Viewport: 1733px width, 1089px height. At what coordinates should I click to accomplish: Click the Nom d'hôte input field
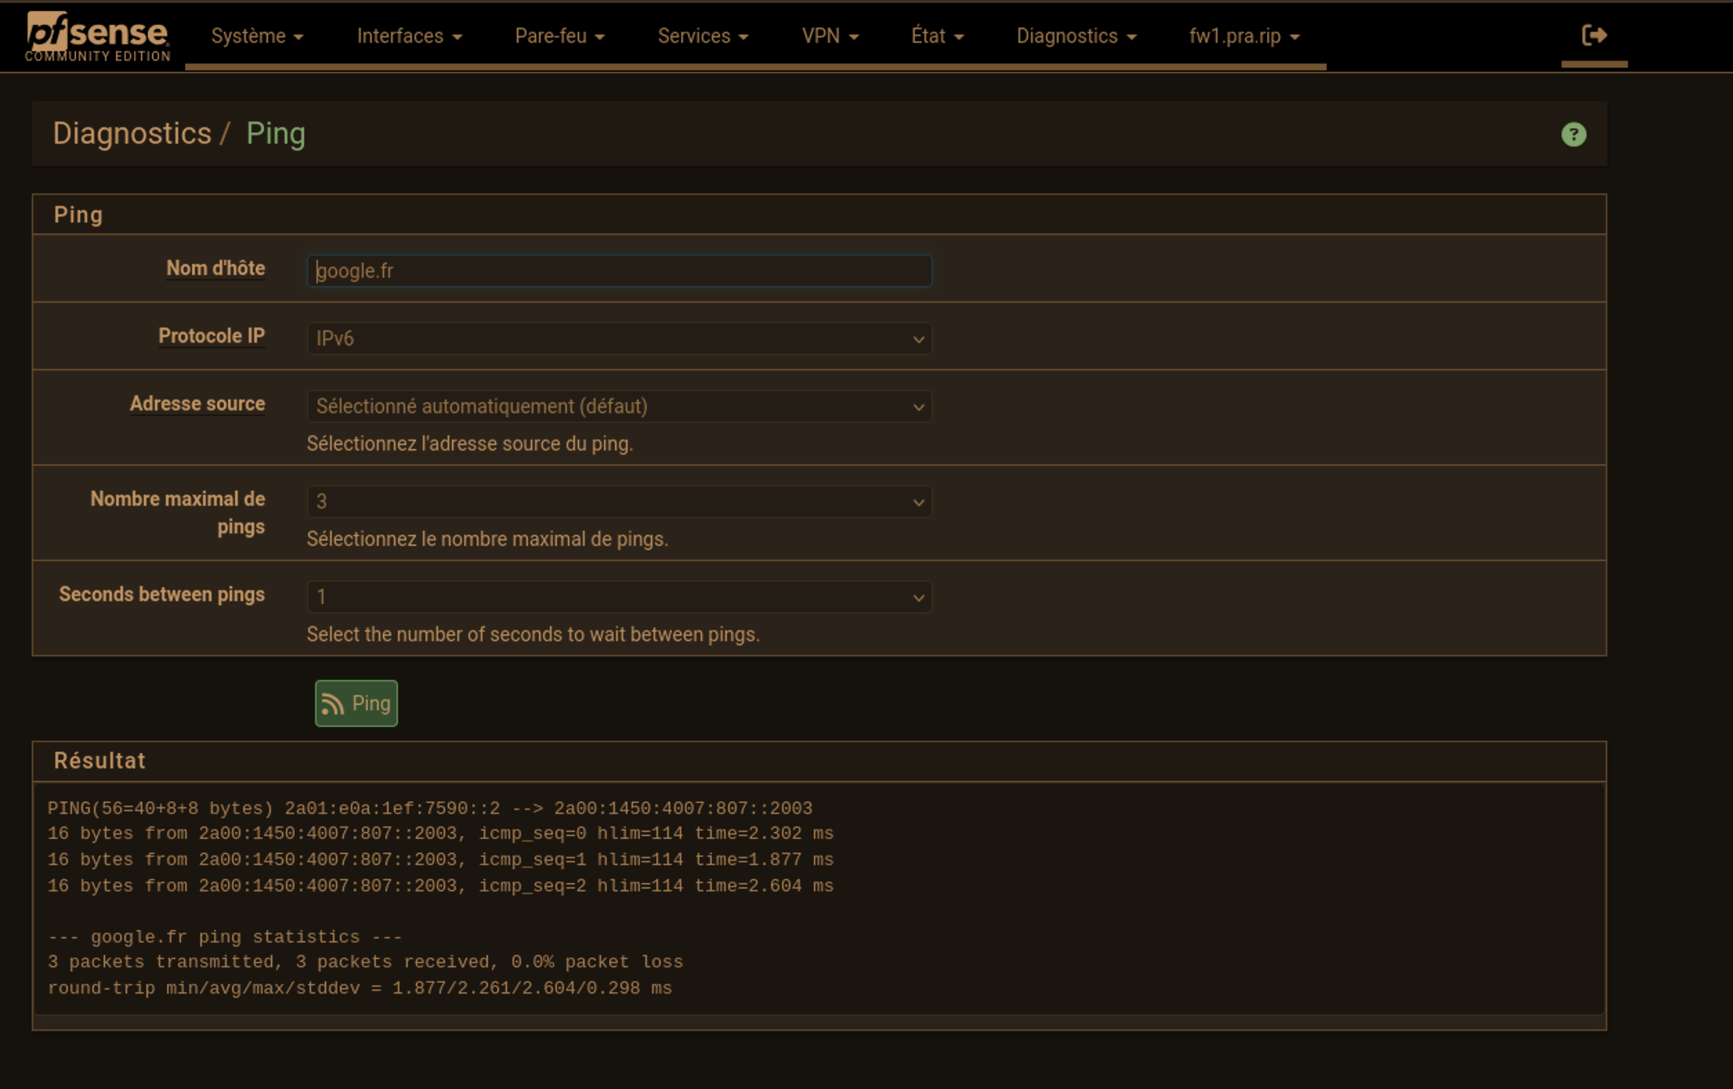point(619,271)
